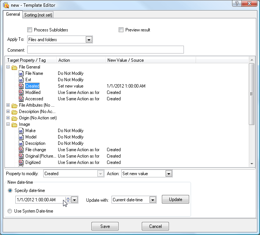This screenshot has width=260, height=235.
Task: Select the Modified row label
Action: point(33,92)
